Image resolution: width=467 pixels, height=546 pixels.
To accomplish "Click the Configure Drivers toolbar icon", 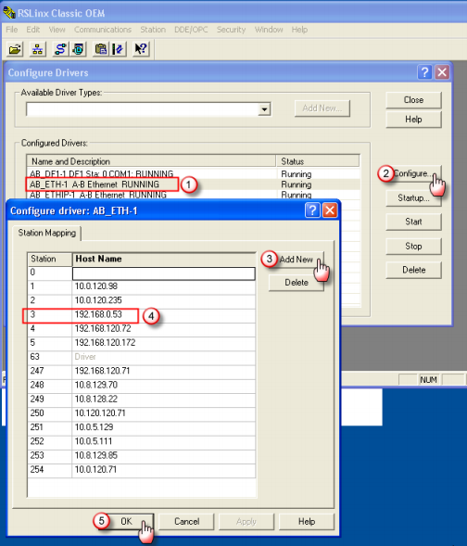I will (60, 49).
